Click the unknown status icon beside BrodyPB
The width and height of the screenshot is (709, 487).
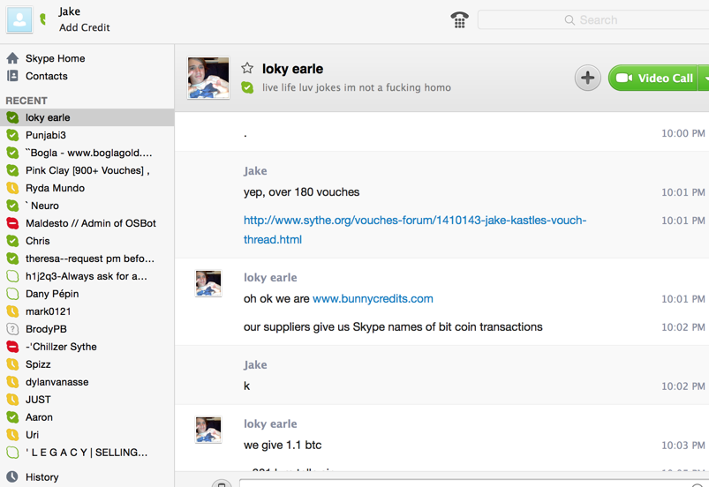[12, 329]
